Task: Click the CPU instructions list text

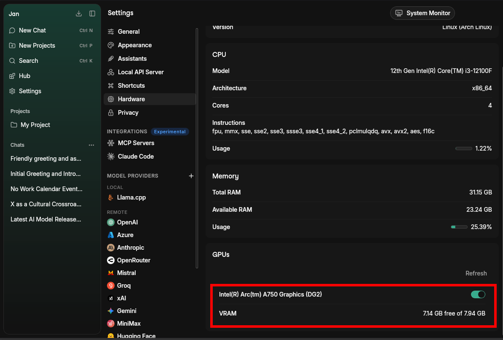Action: tap(324, 131)
